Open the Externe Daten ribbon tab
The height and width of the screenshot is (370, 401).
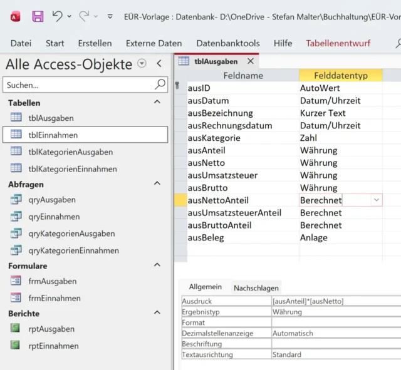click(x=154, y=43)
